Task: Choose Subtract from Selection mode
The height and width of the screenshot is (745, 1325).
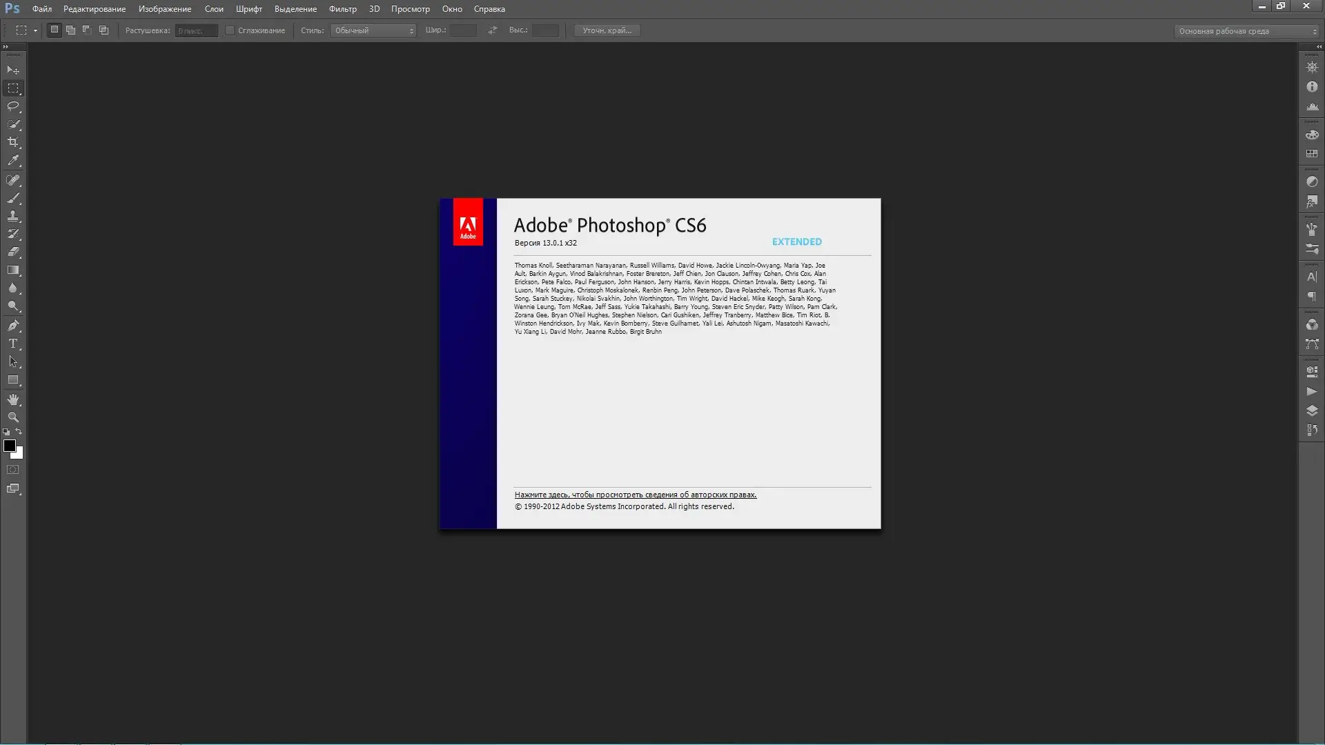Action: (87, 30)
